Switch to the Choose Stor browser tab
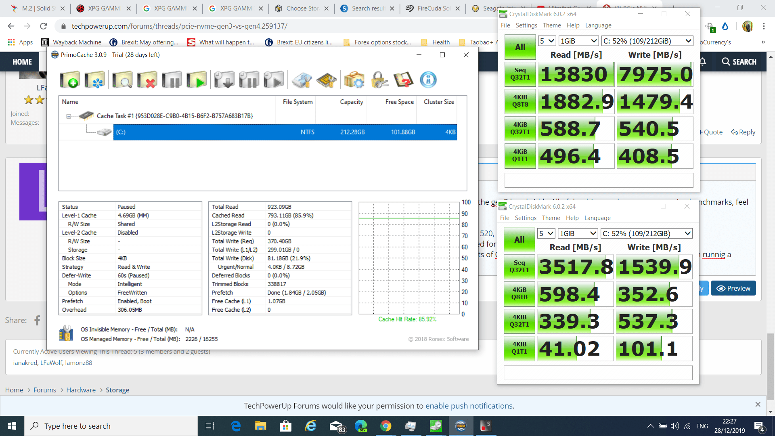Image resolution: width=775 pixels, height=436 pixels. 302,8
